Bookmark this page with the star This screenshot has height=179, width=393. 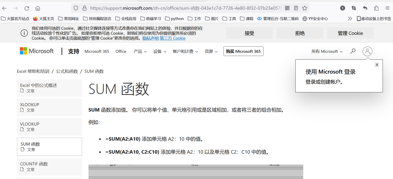305,8
